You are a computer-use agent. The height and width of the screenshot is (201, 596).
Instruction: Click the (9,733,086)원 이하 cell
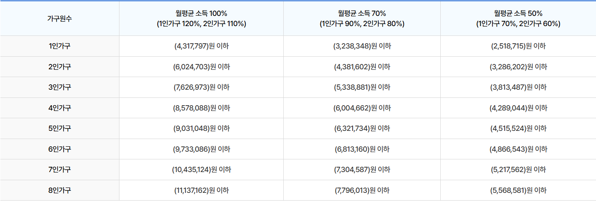pos(201,149)
